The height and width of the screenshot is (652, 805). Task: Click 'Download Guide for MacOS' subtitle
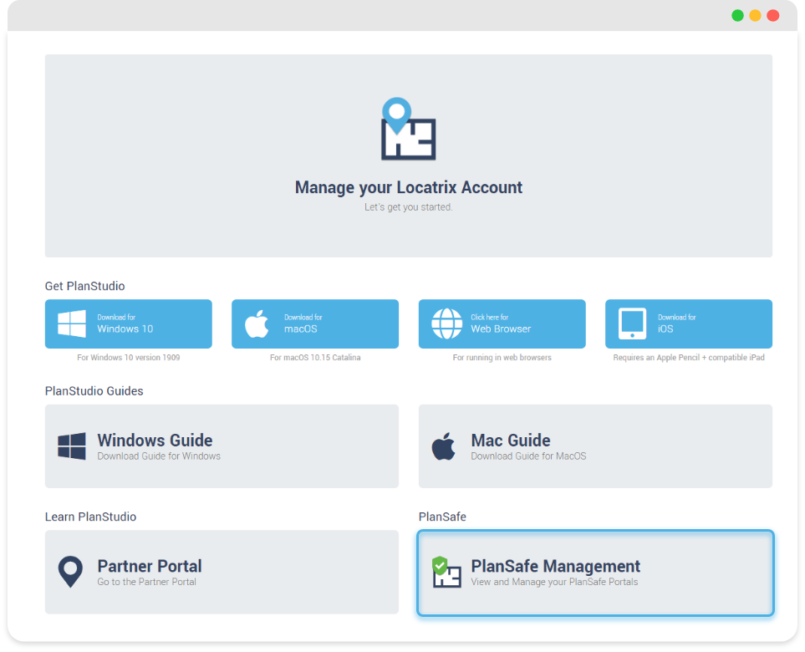pos(528,456)
